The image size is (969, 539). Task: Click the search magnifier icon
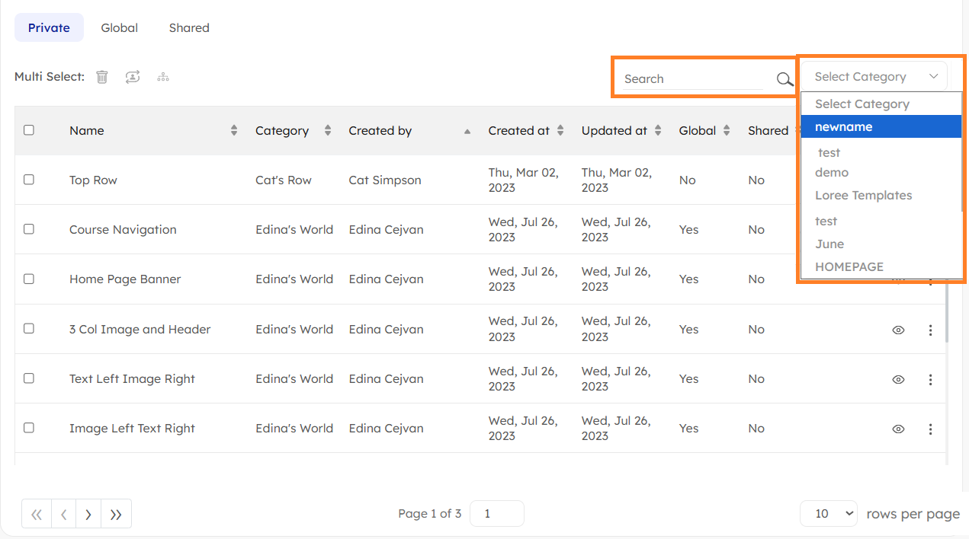[785, 79]
